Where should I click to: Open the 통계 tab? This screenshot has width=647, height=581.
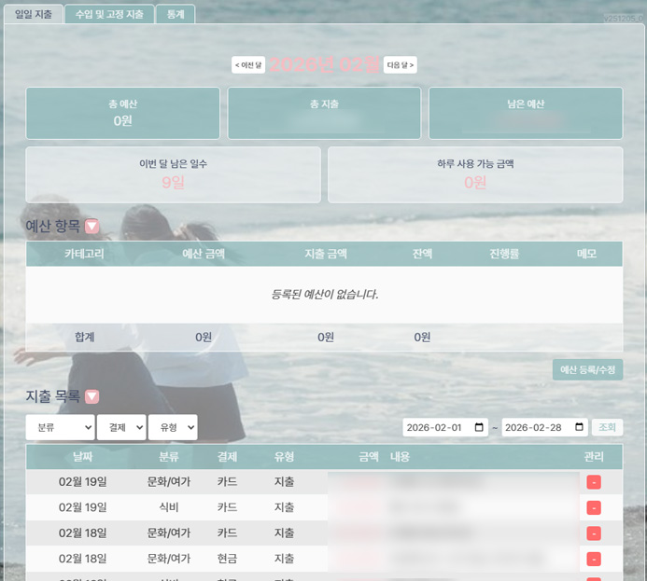(x=176, y=14)
